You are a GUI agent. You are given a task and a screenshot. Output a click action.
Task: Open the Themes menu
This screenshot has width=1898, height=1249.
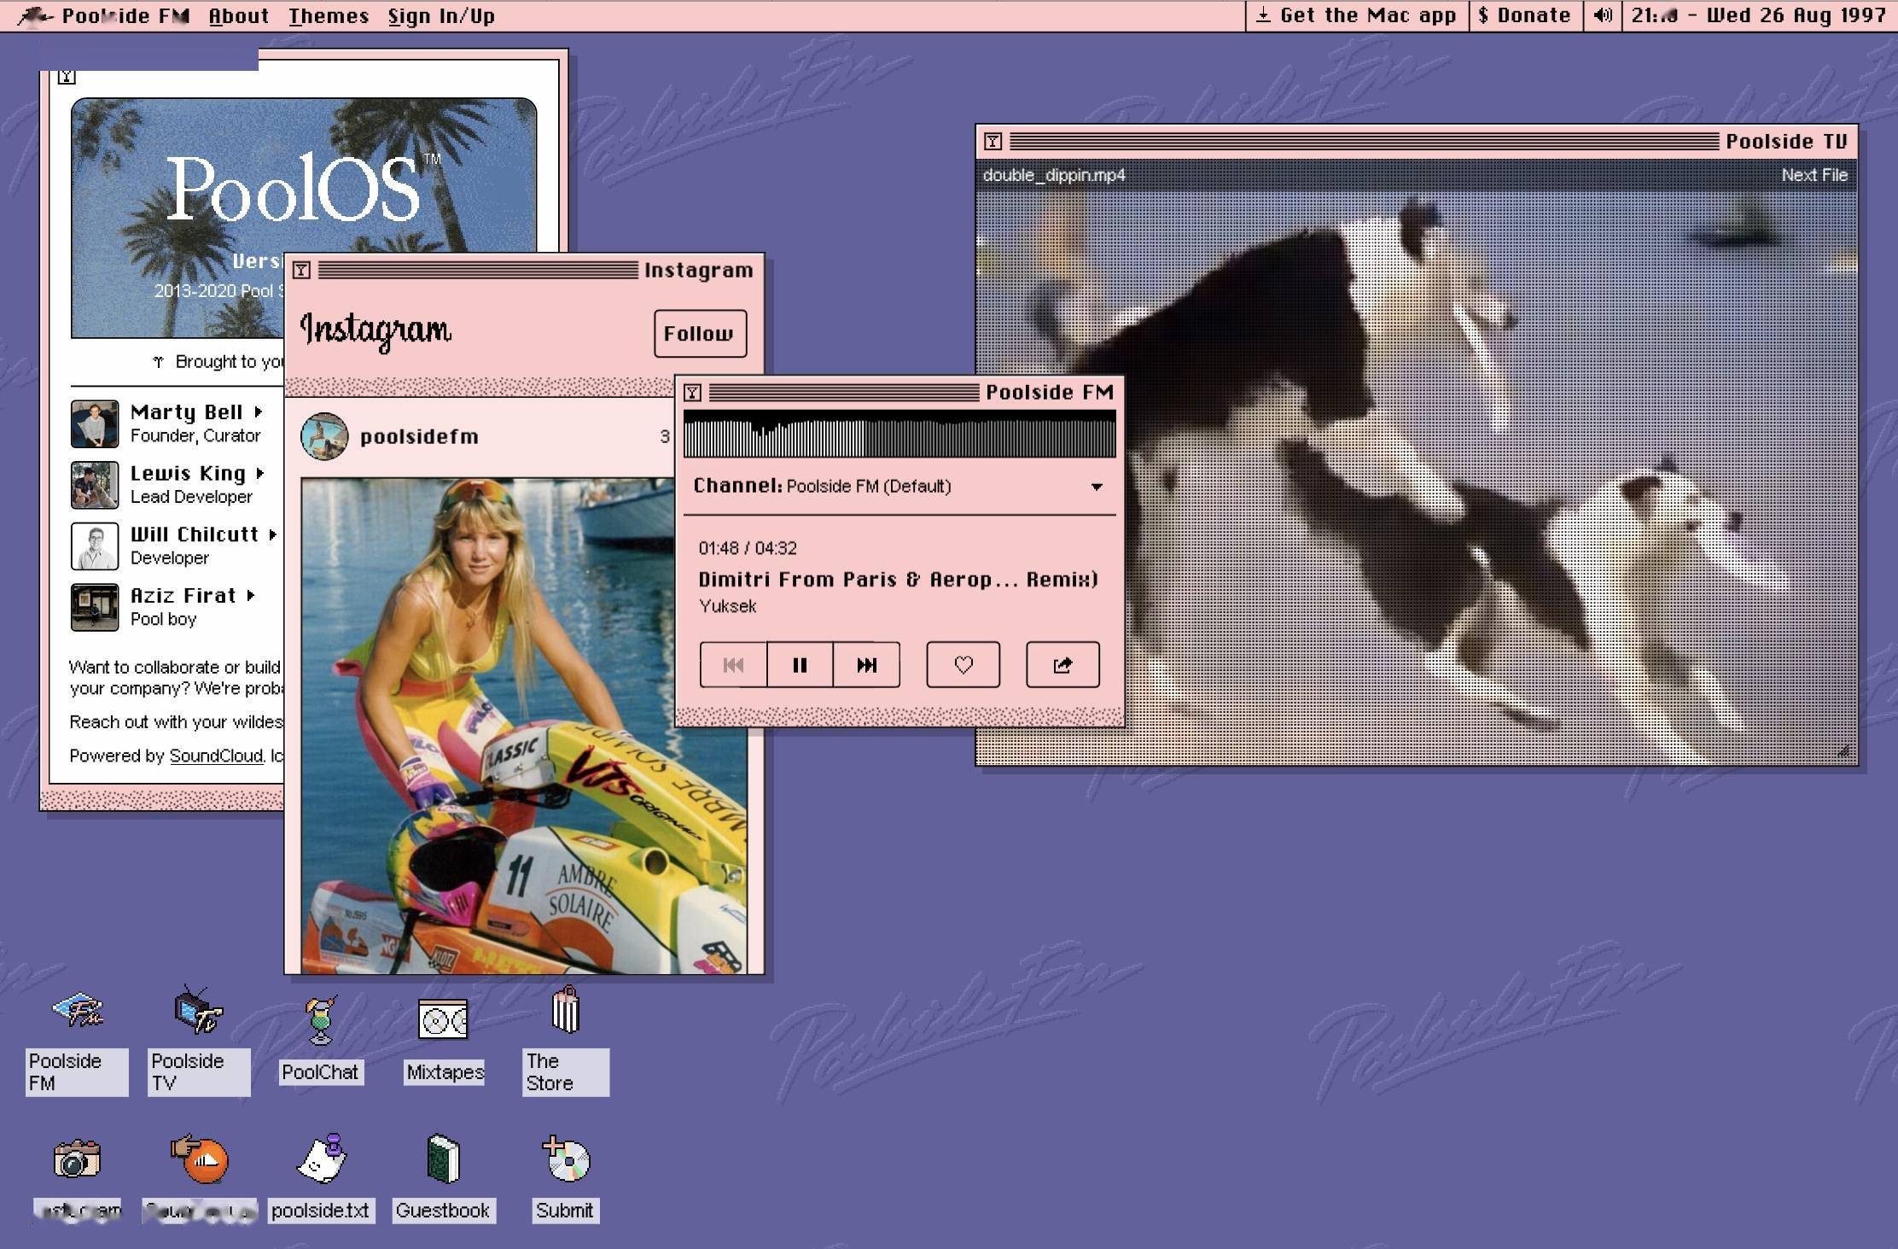pos(329,16)
